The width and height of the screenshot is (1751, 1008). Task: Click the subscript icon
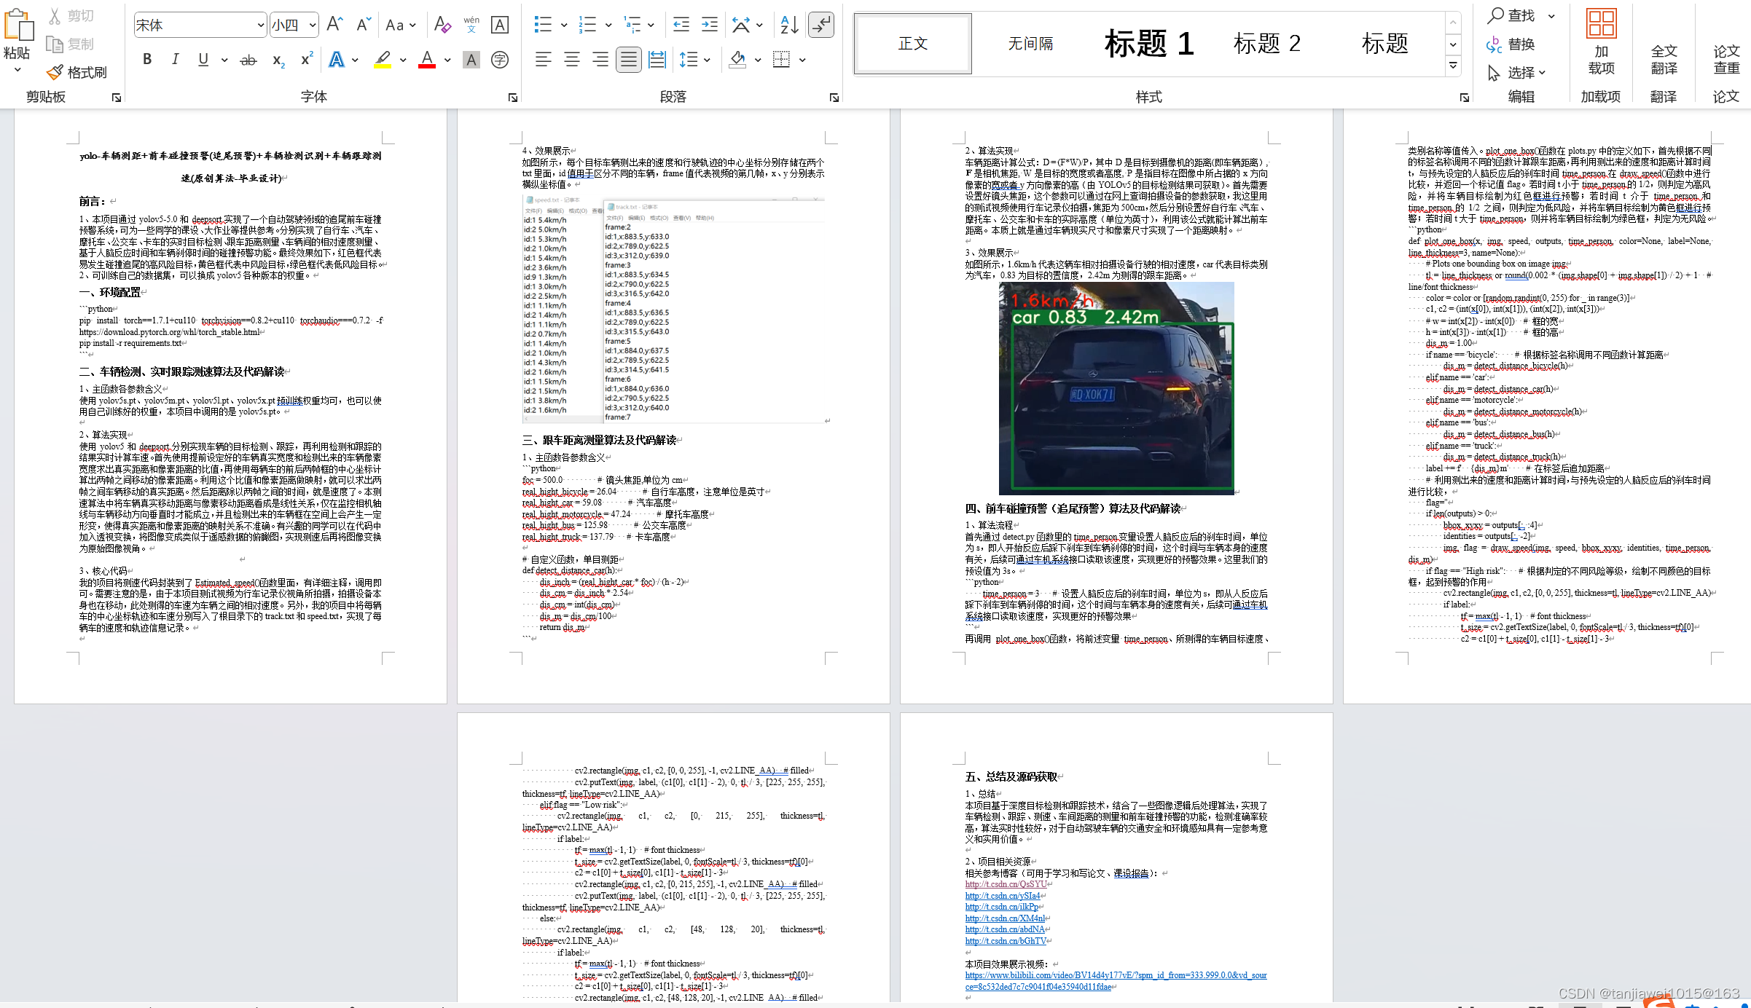tap(278, 60)
